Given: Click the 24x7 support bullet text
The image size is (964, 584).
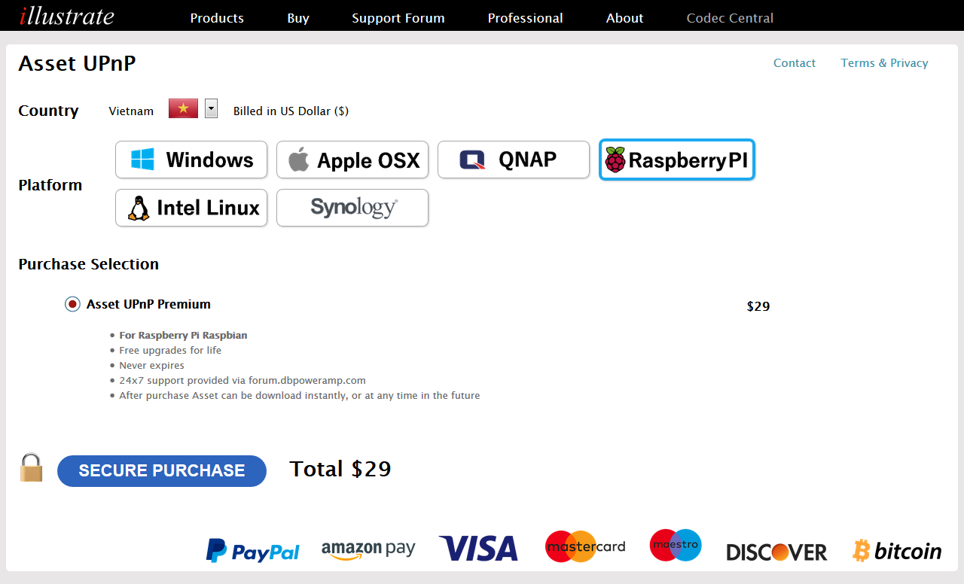Looking at the screenshot, I should (x=243, y=381).
